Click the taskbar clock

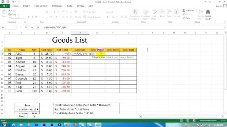[x=218, y=125]
